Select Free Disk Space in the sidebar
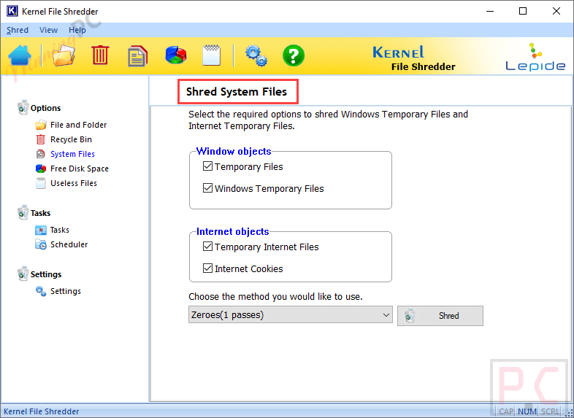The image size is (574, 418). click(80, 169)
